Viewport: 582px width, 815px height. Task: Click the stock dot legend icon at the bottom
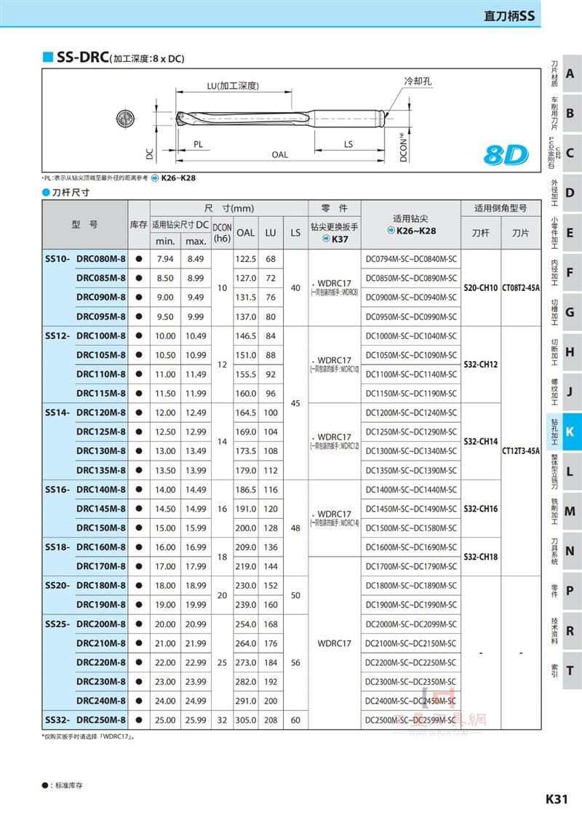[45, 785]
